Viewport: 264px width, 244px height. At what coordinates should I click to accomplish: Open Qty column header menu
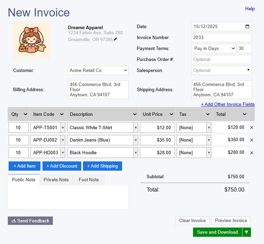click(x=25, y=114)
